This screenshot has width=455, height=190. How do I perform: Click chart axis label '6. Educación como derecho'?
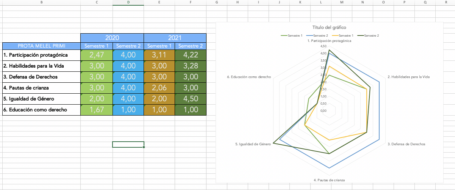249,77
